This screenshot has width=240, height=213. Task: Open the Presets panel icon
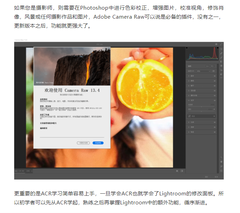click(x=221, y=74)
